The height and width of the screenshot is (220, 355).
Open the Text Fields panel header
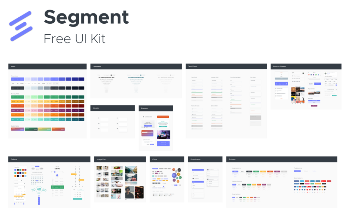point(226,66)
